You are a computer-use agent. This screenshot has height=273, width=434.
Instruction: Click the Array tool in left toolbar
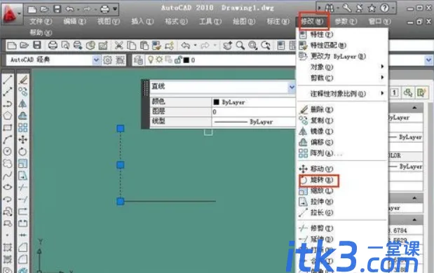click(23, 127)
